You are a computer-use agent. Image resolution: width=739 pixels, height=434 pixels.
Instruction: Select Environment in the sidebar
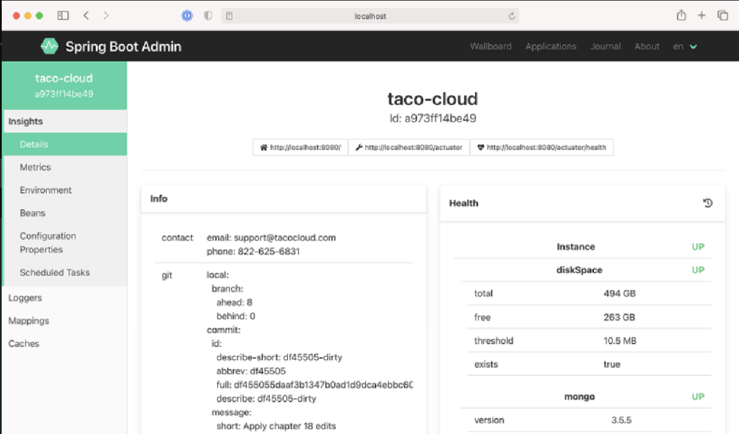click(65, 190)
